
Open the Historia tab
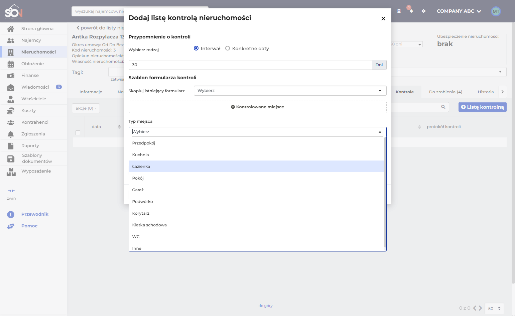coord(486,92)
